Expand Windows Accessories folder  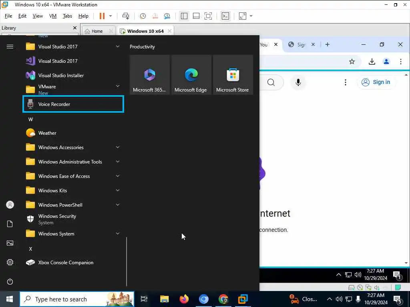[73, 147]
